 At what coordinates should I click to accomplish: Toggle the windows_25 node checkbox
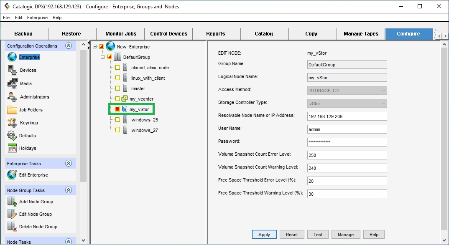(117, 120)
